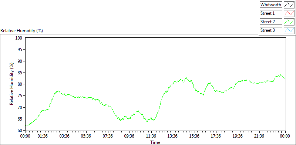296x145 pixels.
Task: Click the Street 2 green plot style icon
Action: coord(289,22)
